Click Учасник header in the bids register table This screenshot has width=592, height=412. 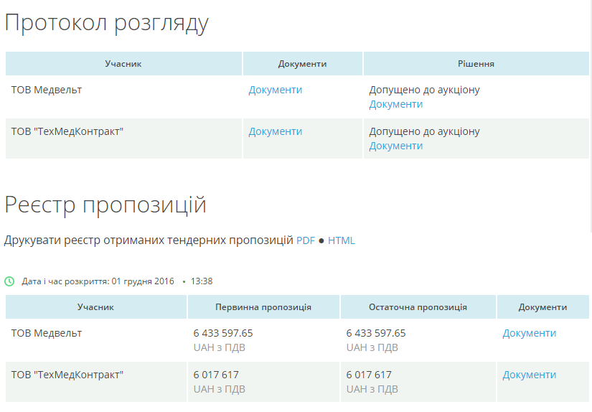click(95, 307)
